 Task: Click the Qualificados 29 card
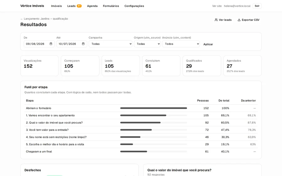click(202, 66)
